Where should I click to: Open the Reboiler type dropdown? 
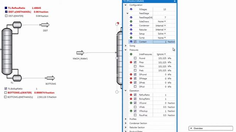pyautogui.click(x=161, y=30)
